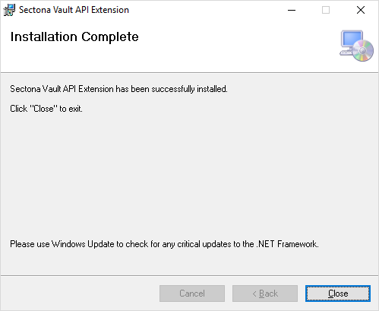Click the CD disc in the banner graphic
This screenshot has width=379, height=311.
(x=363, y=51)
